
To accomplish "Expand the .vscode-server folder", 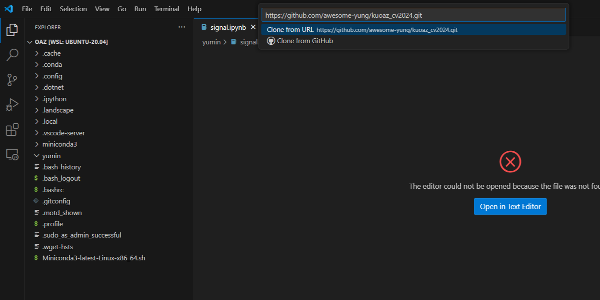I will click(37, 133).
